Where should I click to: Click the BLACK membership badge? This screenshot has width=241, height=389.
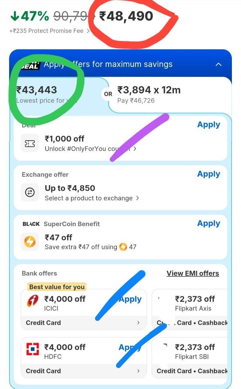31,224
